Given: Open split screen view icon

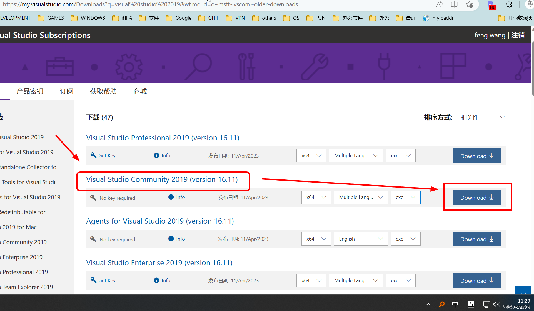Looking at the screenshot, I should pyautogui.click(x=454, y=4).
